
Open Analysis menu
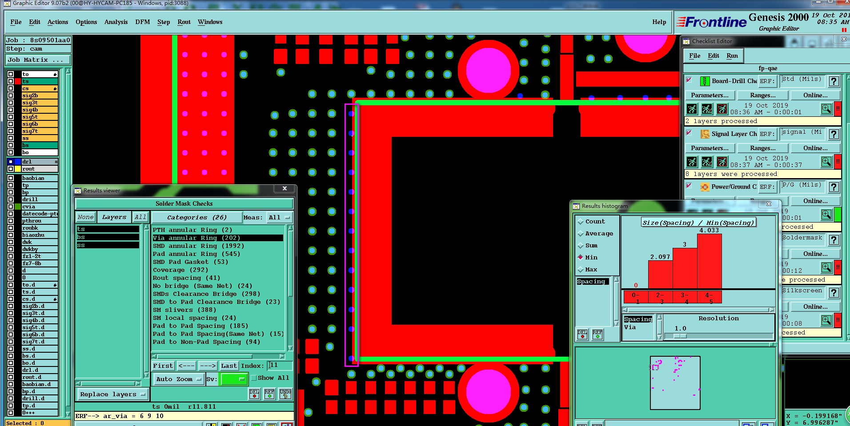tap(116, 22)
